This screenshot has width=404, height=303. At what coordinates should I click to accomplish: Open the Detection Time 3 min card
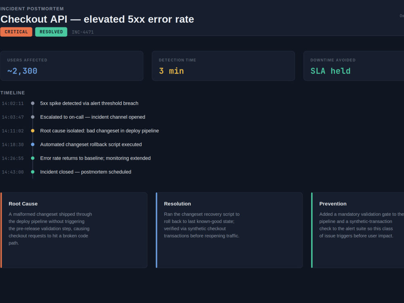pos(223,66)
